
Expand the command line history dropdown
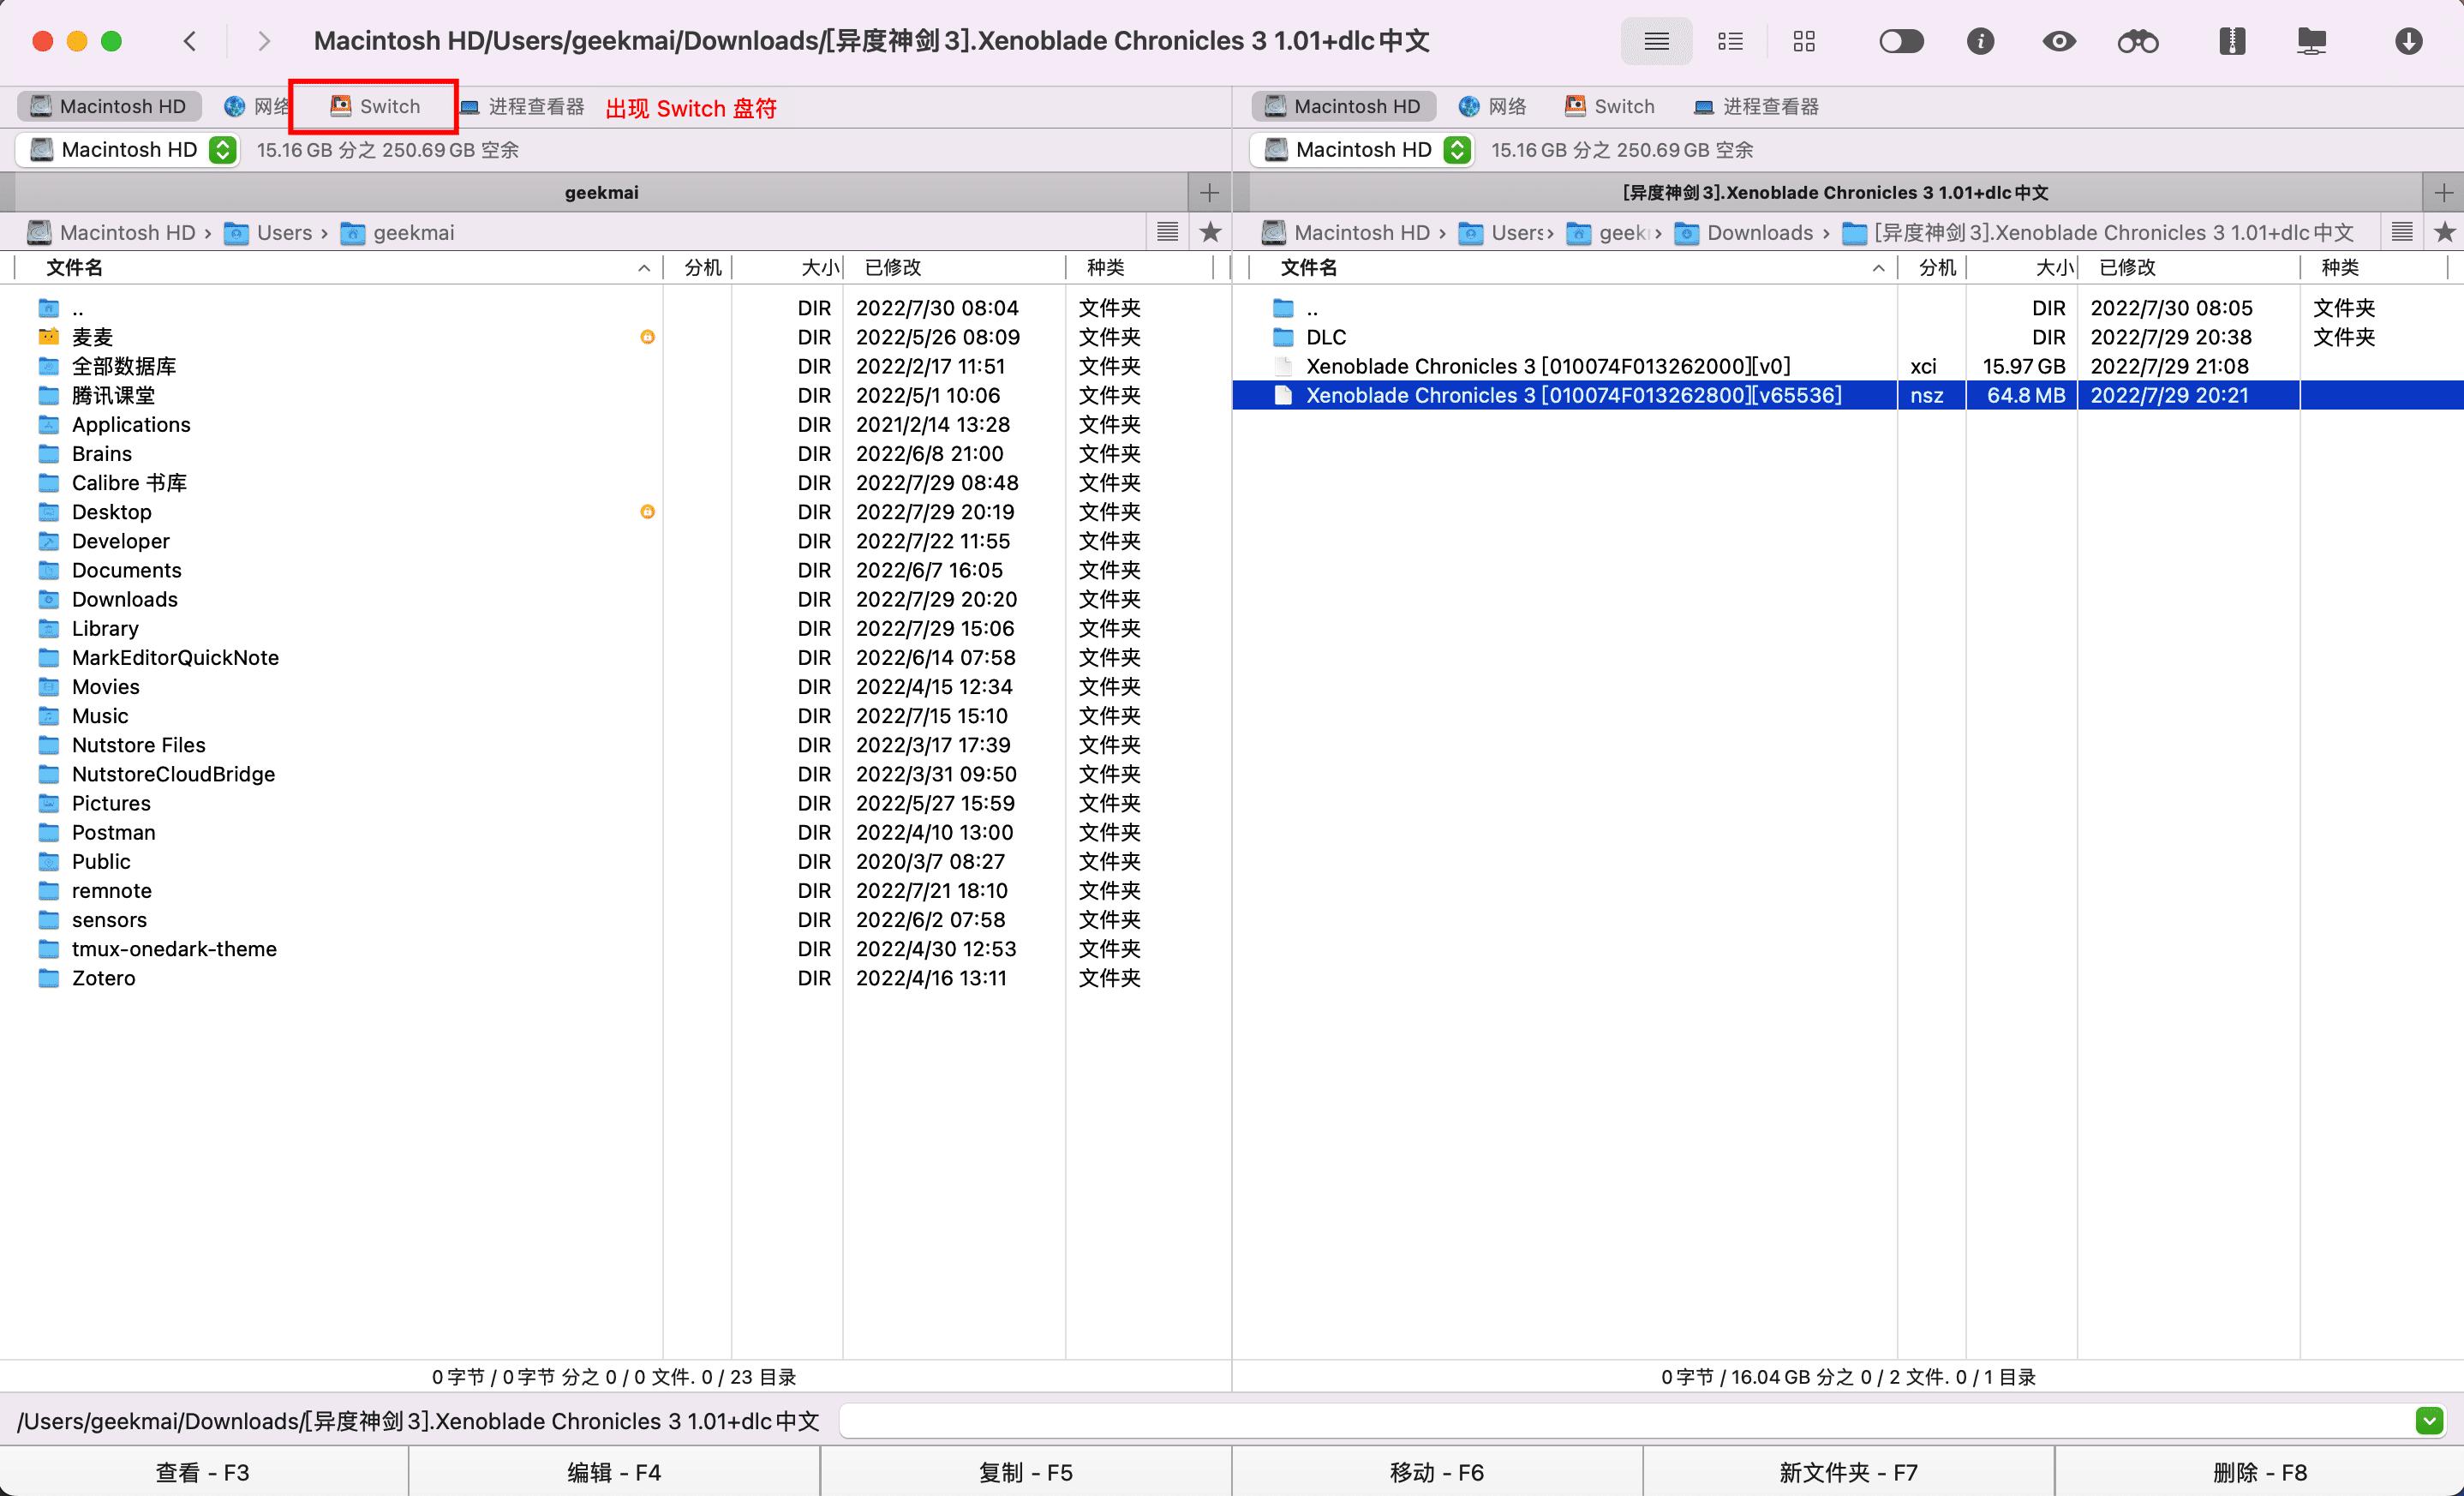pos(2429,1420)
